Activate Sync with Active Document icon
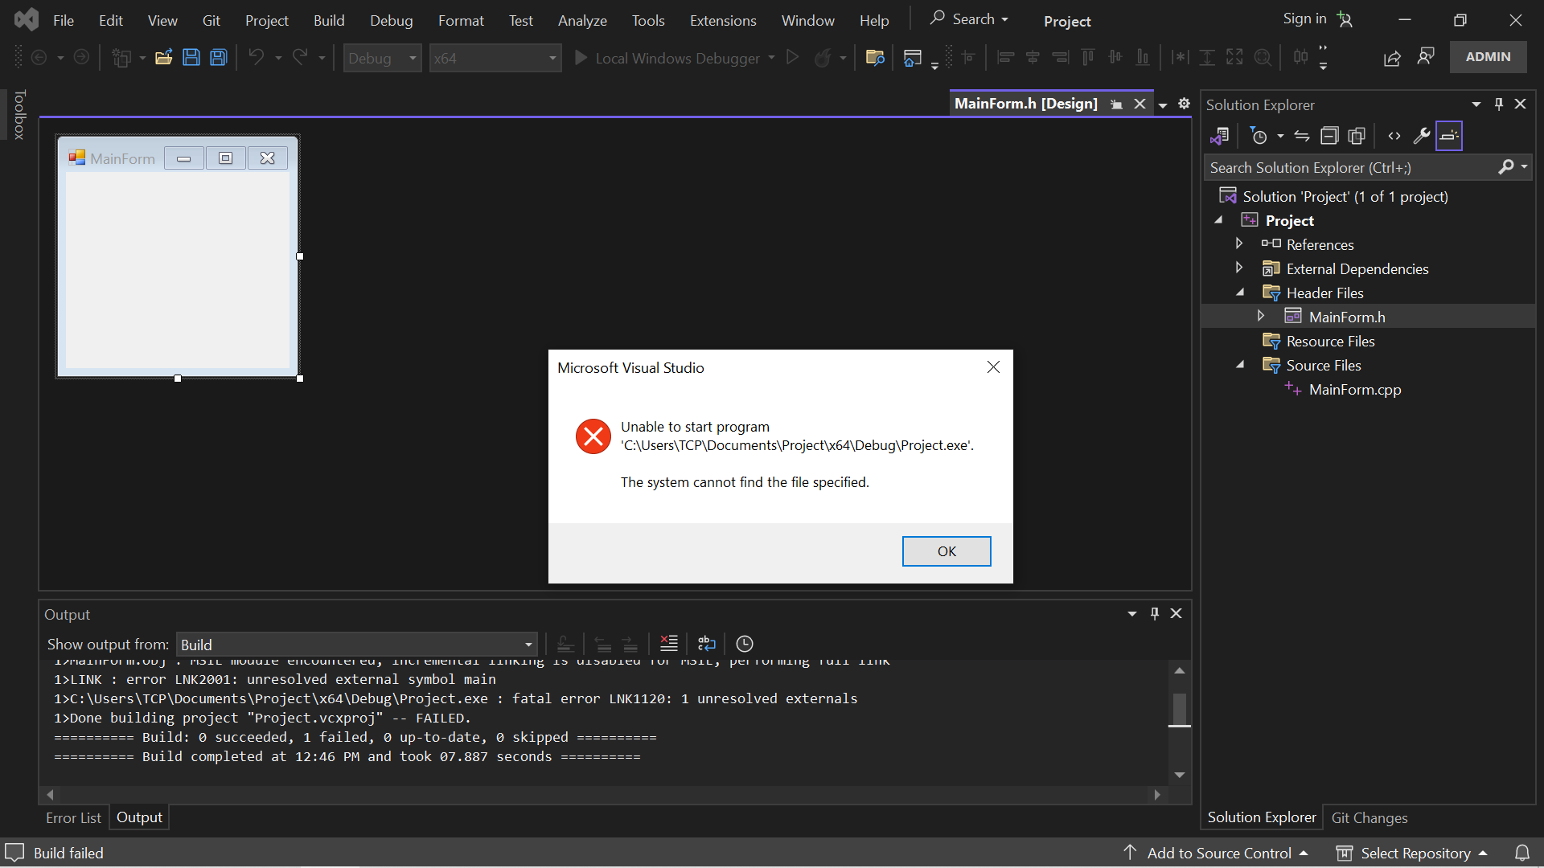1544x868 pixels. [x=1302, y=136]
